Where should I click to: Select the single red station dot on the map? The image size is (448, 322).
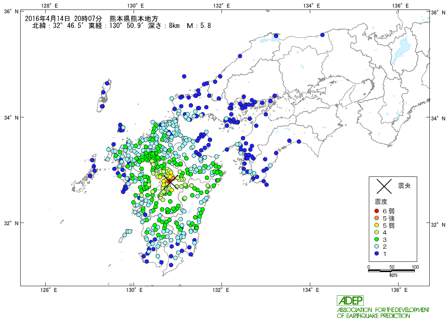click(x=169, y=181)
